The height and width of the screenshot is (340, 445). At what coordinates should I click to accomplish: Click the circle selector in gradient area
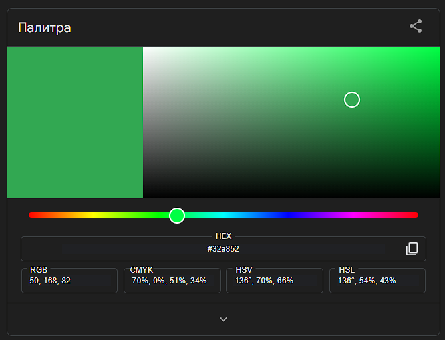pos(352,100)
